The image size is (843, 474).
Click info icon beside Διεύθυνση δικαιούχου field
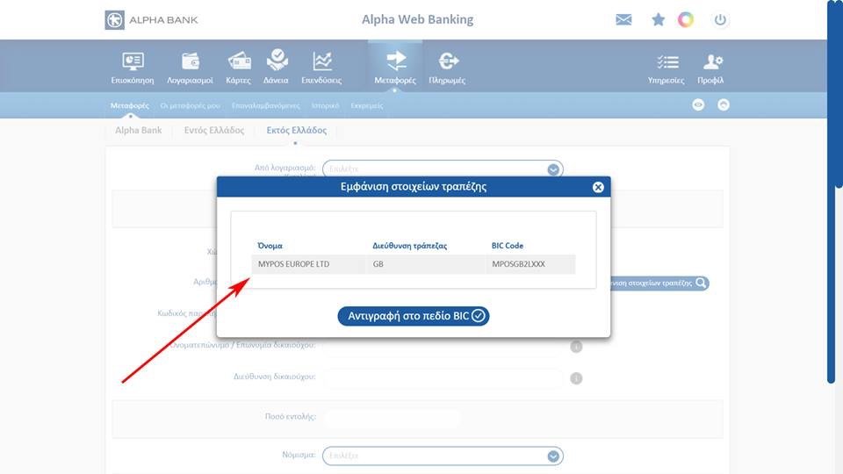(x=576, y=378)
